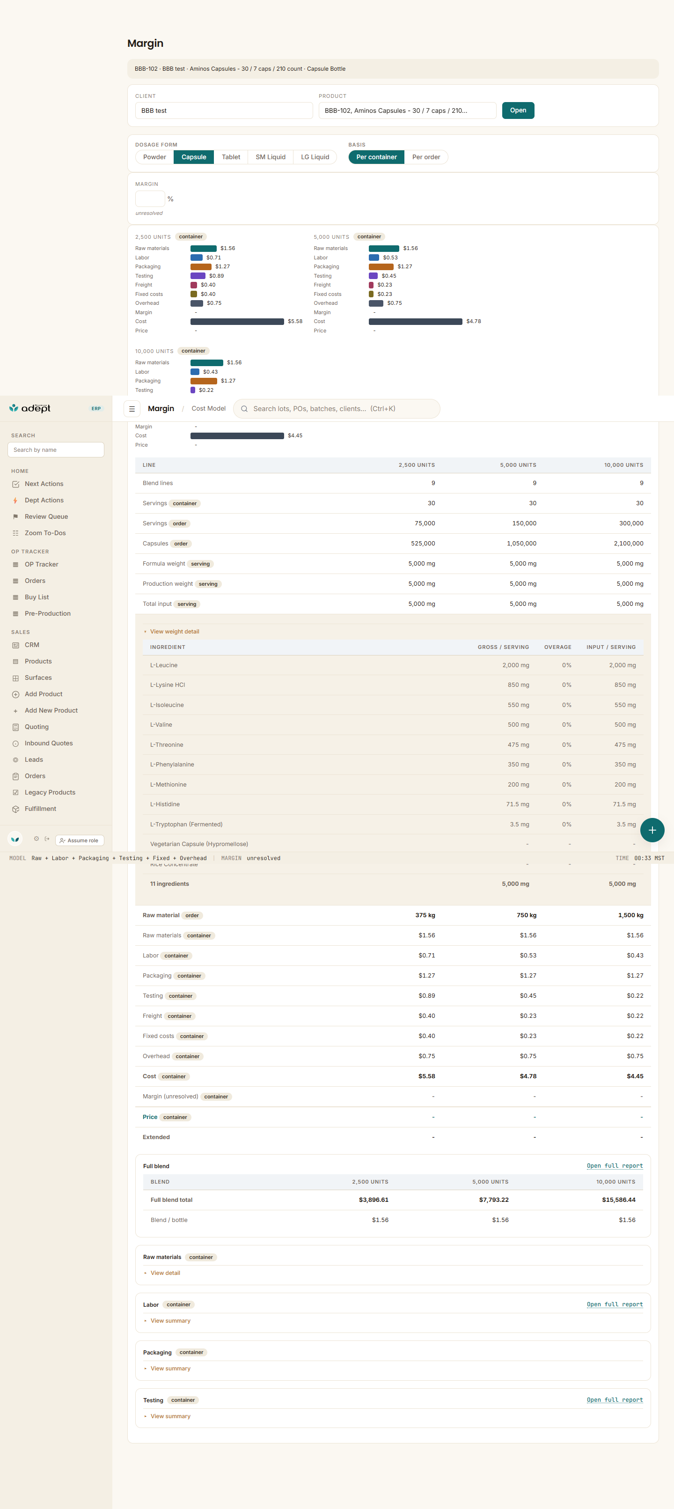Open Dept Actions lightning icon
This screenshot has width=674, height=1509.
[x=16, y=500]
